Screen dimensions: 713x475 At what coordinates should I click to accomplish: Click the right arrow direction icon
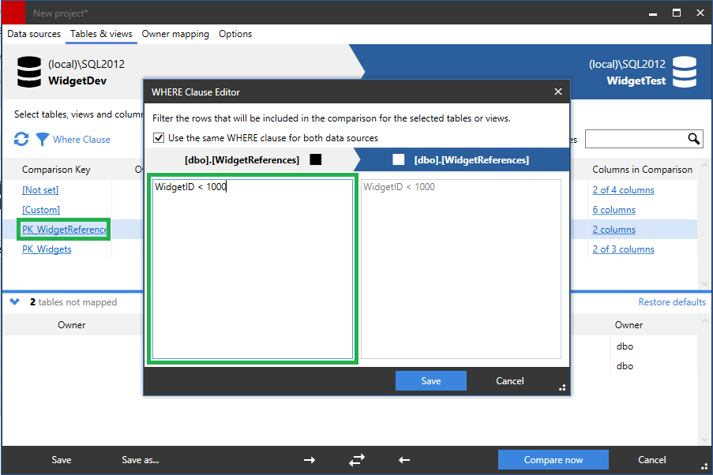click(x=310, y=460)
